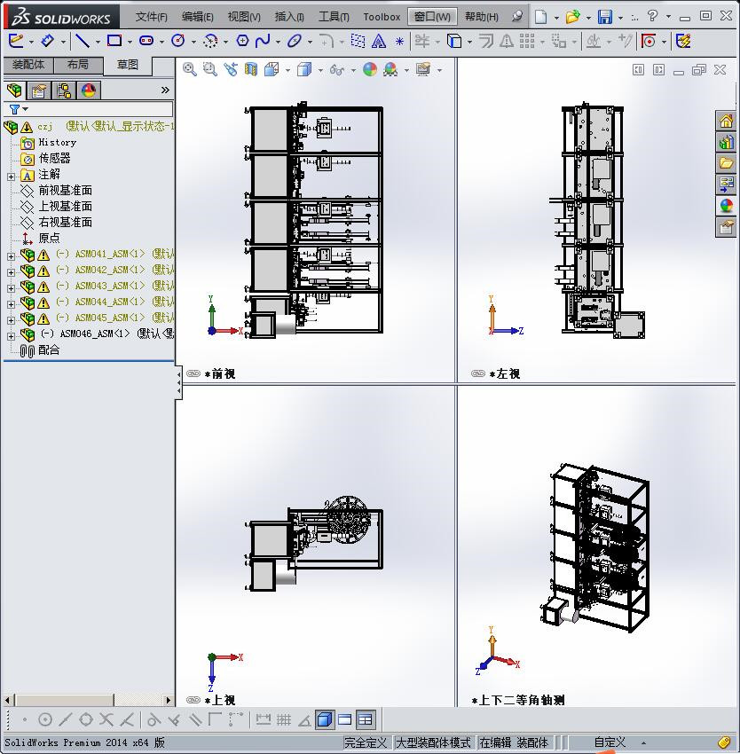
Task: Toggle the link views icon beside 前视
Action: [193, 373]
